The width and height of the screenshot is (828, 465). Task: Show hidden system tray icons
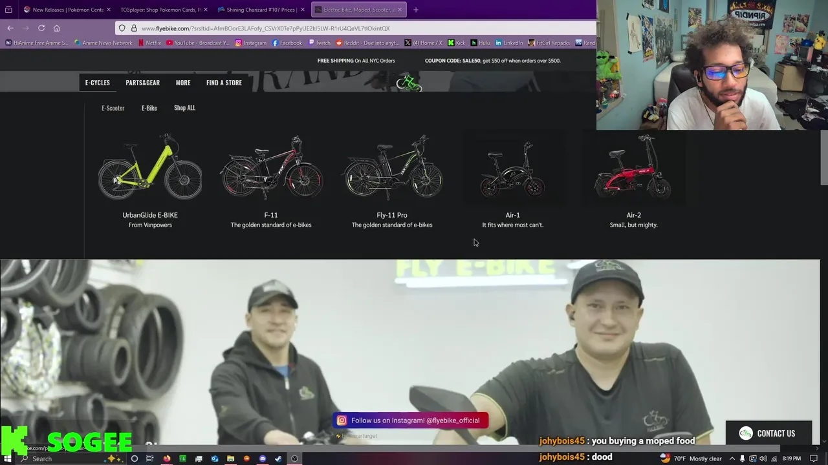pos(732,459)
